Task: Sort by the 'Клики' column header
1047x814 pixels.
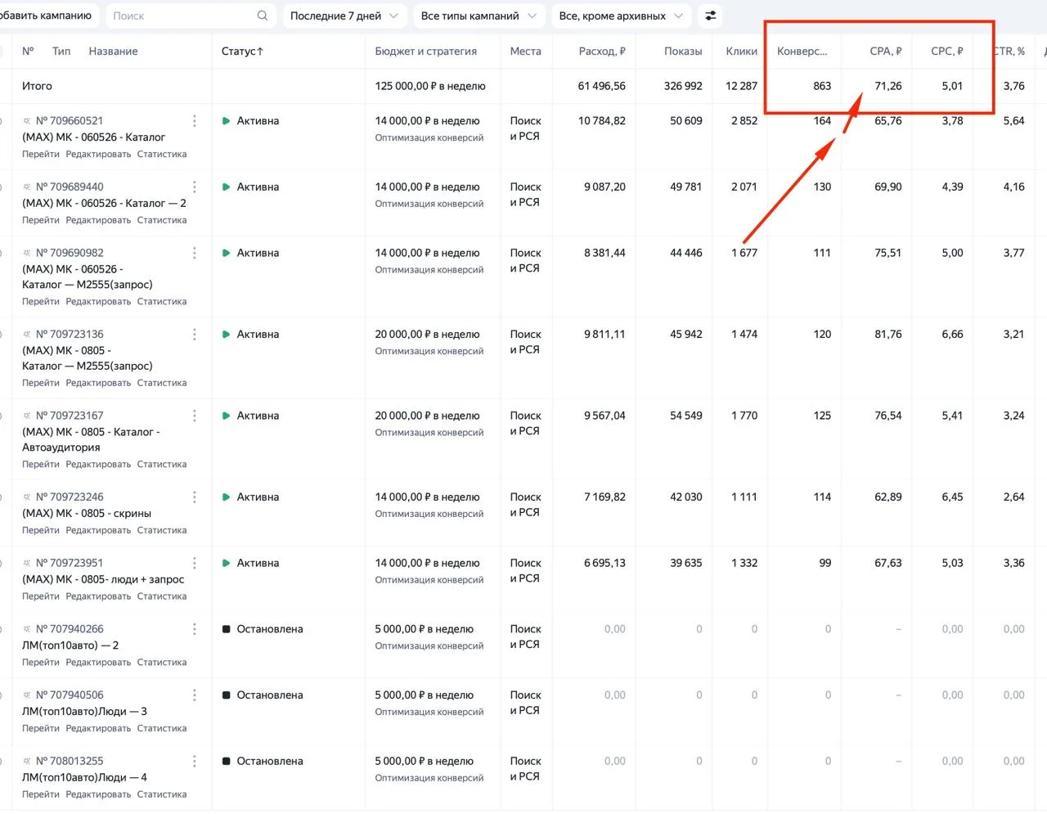Action: 742,52
